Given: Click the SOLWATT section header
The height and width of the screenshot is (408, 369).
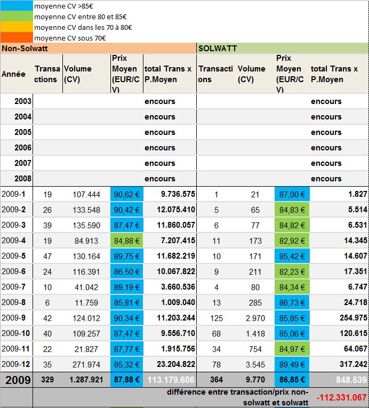Looking at the screenshot, I should pyautogui.click(x=282, y=48).
